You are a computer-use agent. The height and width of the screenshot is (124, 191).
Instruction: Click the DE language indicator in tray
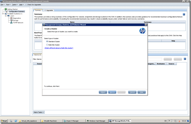(x=165, y=121)
